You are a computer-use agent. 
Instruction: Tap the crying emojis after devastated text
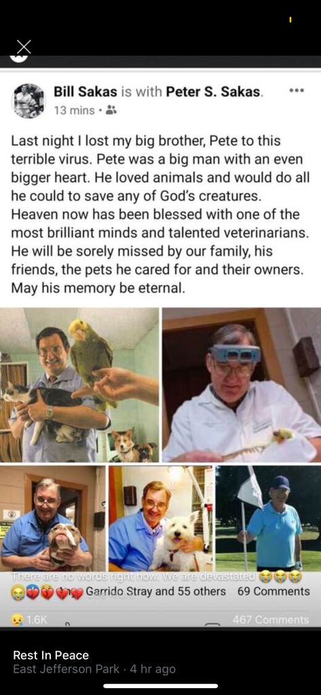pos(284,577)
